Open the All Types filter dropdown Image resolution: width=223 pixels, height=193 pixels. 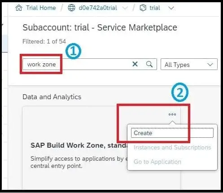189,64
